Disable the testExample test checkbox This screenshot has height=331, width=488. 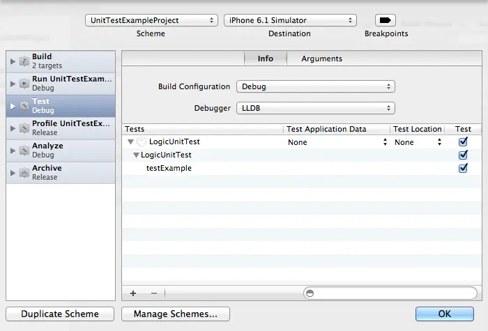(463, 168)
